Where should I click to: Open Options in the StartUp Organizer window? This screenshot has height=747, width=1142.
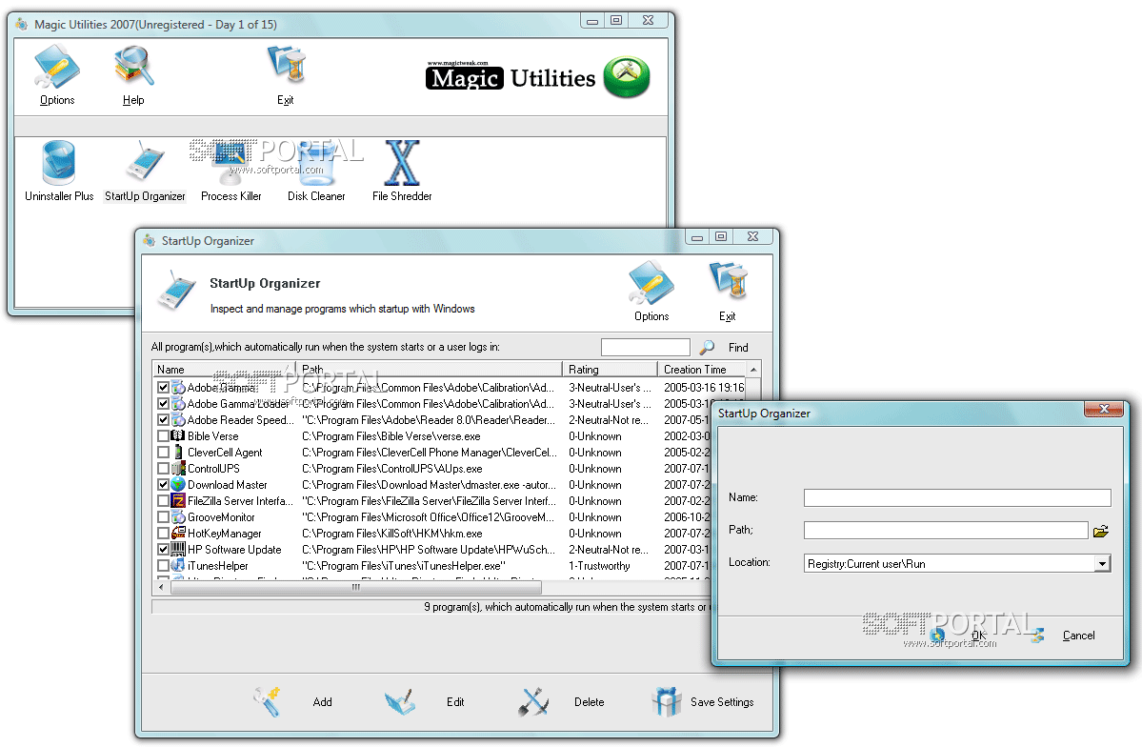(651, 292)
